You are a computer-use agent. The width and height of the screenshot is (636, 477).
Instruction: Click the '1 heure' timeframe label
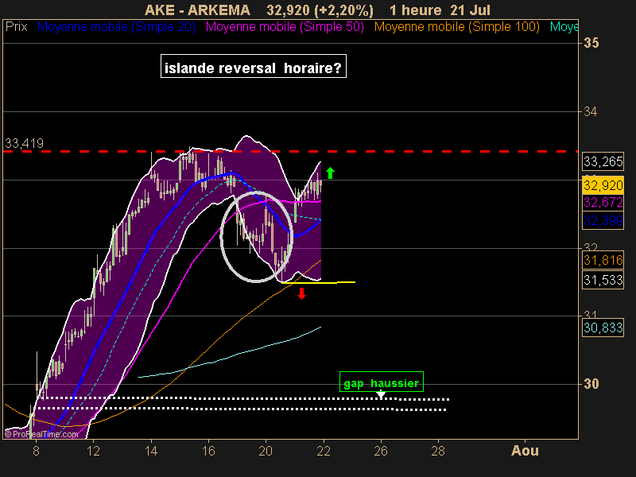click(415, 10)
